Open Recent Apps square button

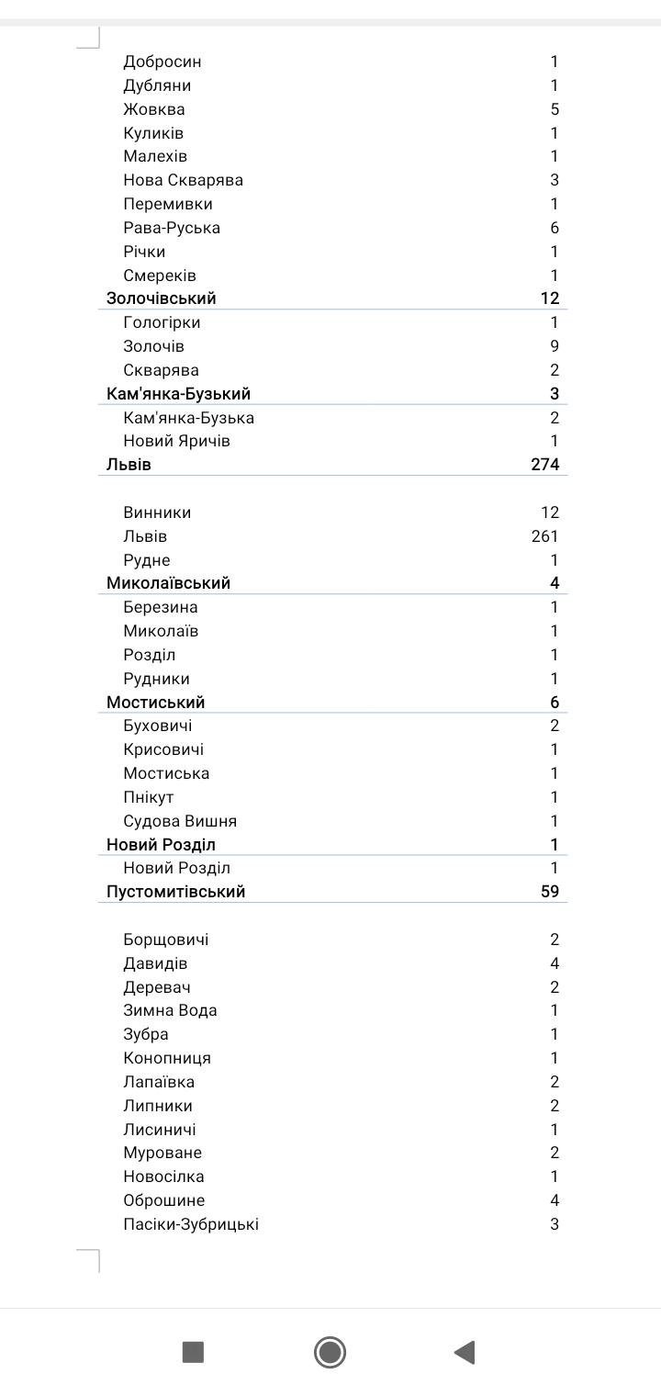[193, 1352]
